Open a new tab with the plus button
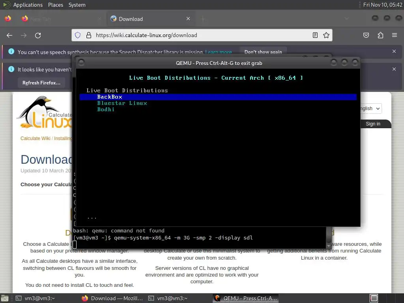 coord(203,19)
